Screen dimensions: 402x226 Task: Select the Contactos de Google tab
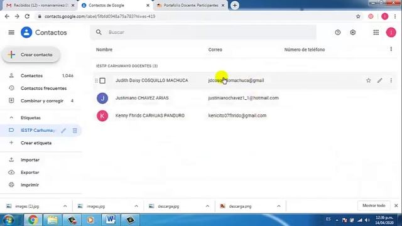pos(116,6)
